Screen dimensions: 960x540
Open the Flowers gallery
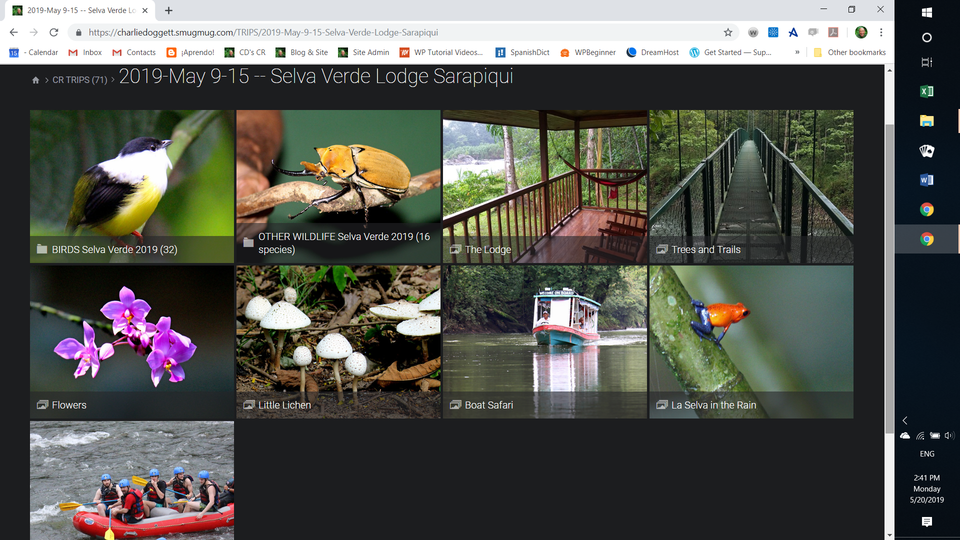pos(132,342)
